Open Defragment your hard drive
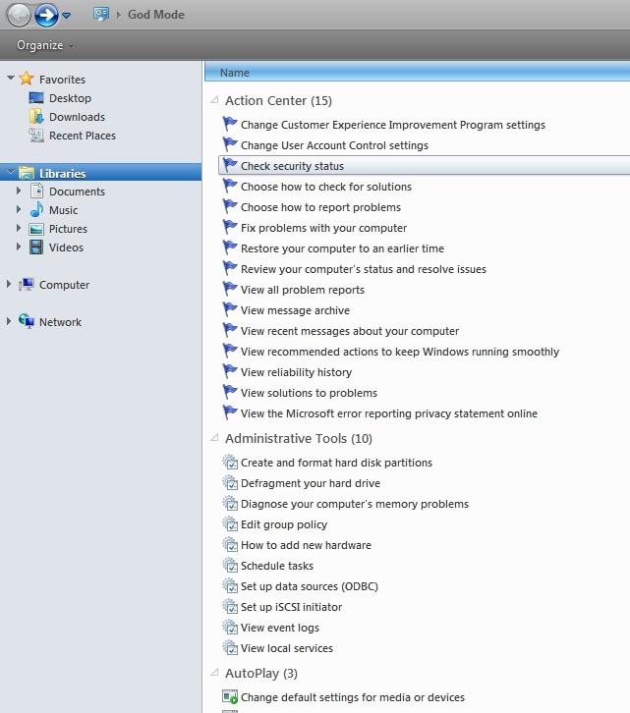630x713 pixels. [x=311, y=483]
